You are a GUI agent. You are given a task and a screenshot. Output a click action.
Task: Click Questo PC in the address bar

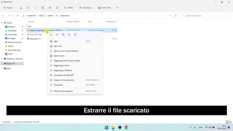pos(32,16)
